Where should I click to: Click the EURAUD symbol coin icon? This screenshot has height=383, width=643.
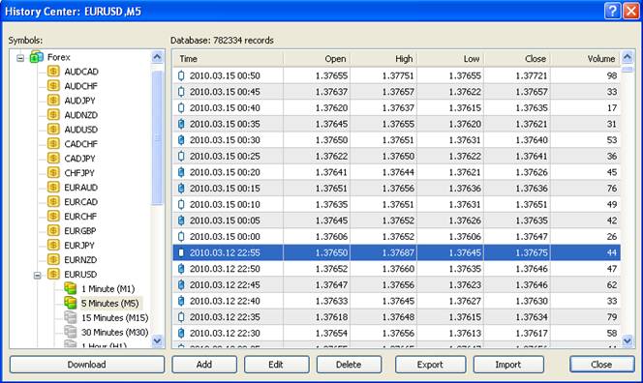pyautogui.click(x=53, y=188)
